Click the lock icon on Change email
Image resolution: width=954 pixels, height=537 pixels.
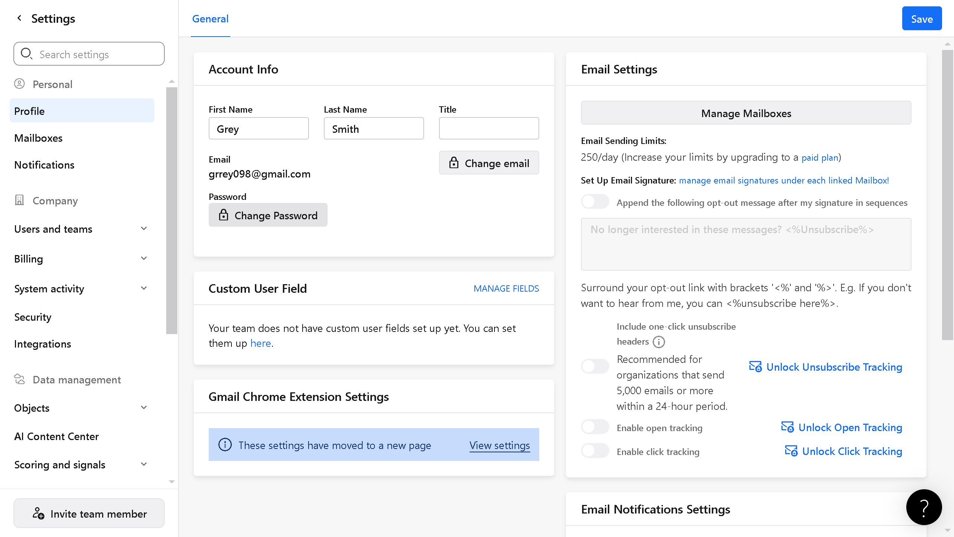tap(454, 163)
